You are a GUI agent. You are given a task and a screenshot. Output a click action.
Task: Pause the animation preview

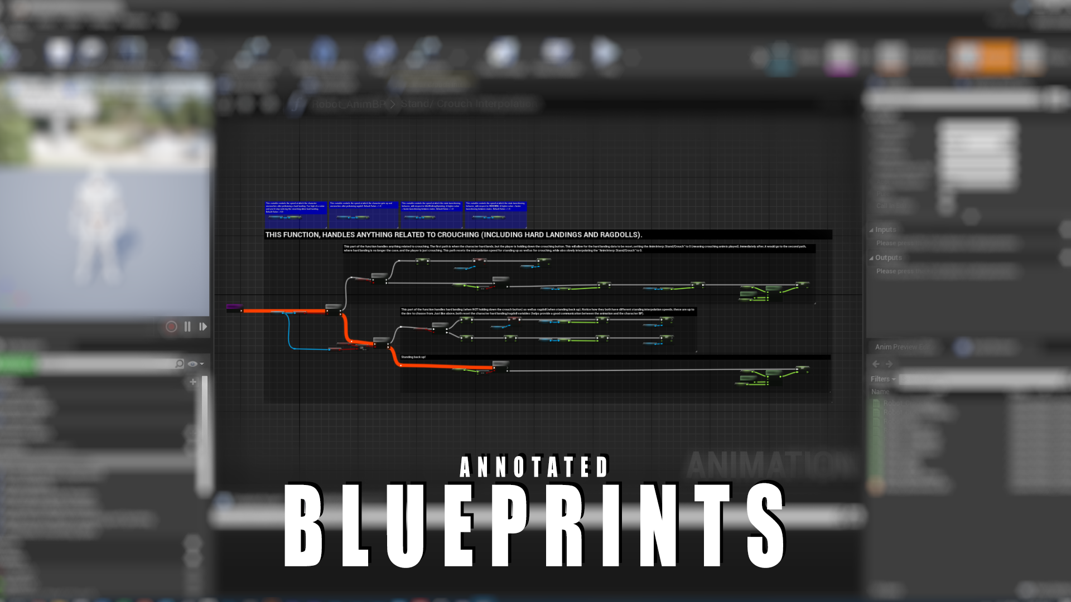(187, 327)
